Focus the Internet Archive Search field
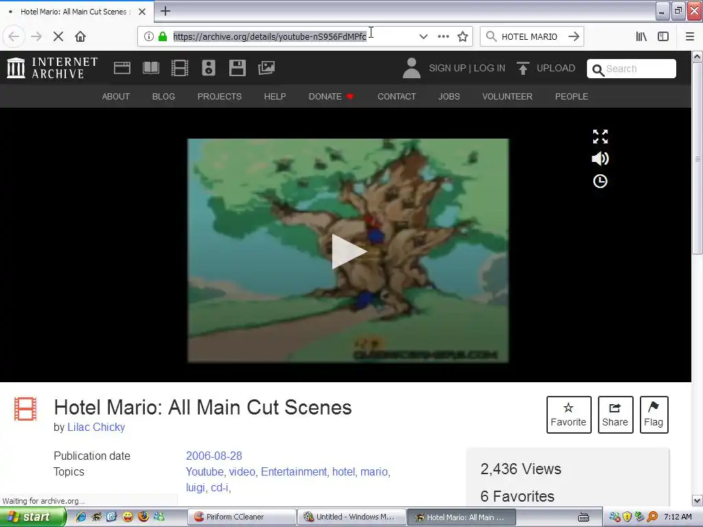Viewport: 703px width, 527px height. click(632, 69)
